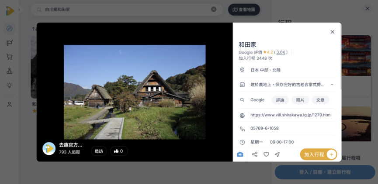Click the clock opening hours icon

(242, 142)
